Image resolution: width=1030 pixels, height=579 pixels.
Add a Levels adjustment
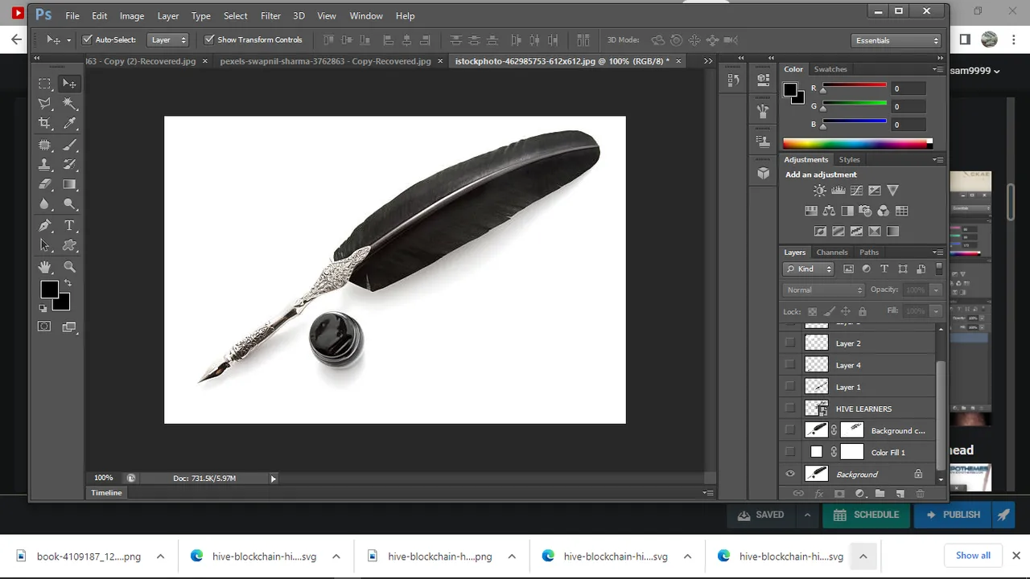click(838, 191)
